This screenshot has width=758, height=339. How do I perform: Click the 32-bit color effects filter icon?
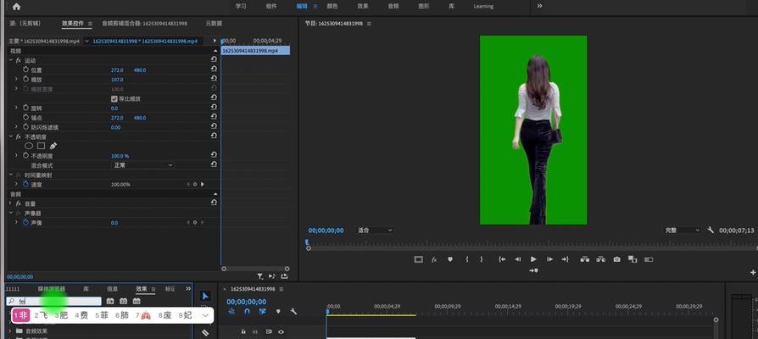tap(123, 301)
